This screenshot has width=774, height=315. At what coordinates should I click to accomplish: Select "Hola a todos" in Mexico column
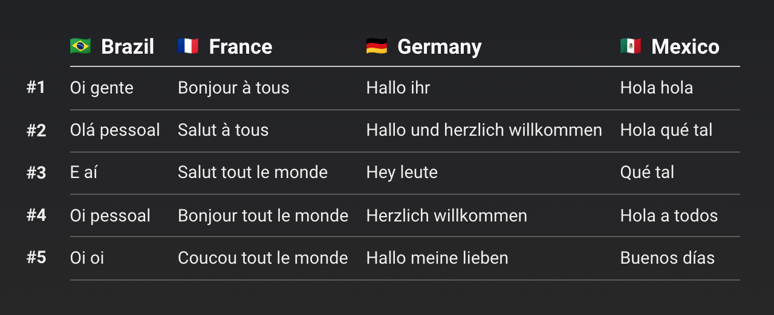[669, 215]
